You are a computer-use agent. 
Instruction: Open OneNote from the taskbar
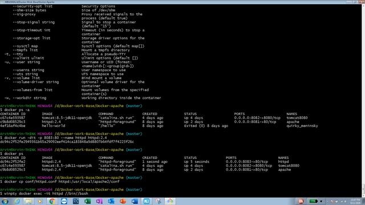click(99, 201)
